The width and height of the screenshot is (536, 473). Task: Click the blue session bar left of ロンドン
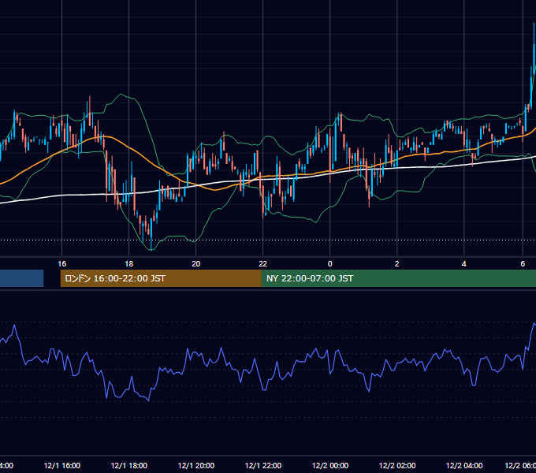pyautogui.click(x=22, y=278)
